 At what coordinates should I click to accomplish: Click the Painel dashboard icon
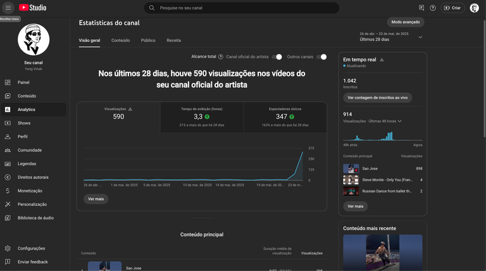tap(8, 82)
